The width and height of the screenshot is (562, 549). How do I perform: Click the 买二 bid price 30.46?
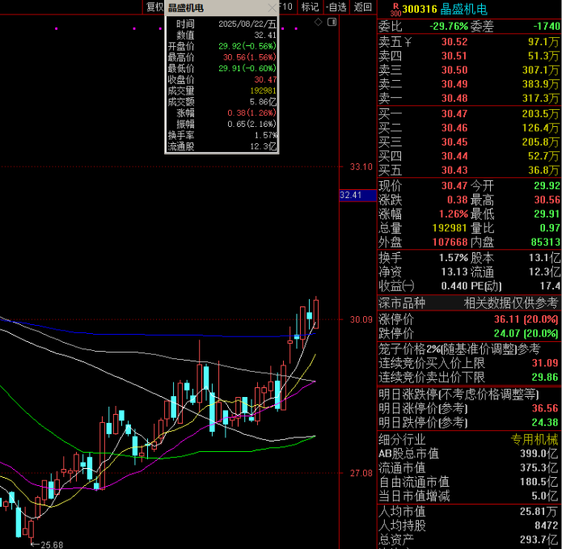454,128
